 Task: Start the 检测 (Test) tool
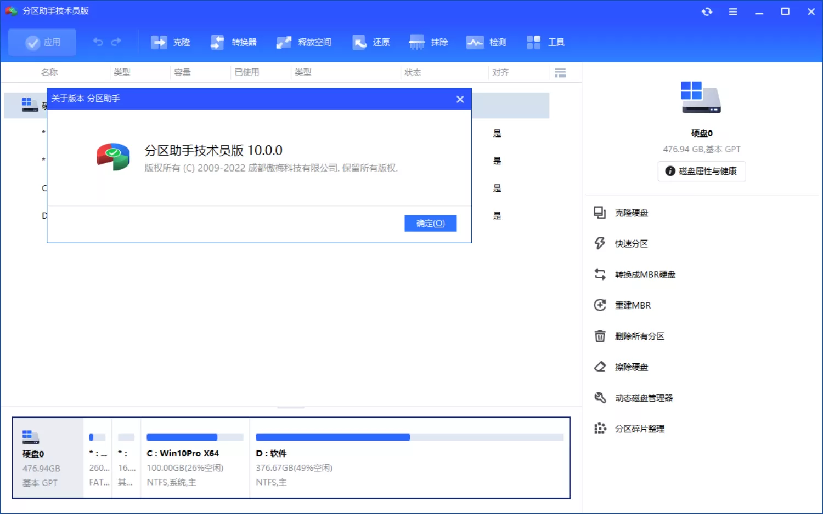487,42
